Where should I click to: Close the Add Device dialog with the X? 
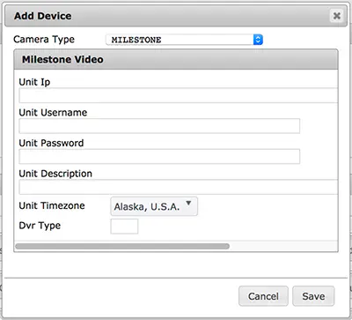(337, 16)
